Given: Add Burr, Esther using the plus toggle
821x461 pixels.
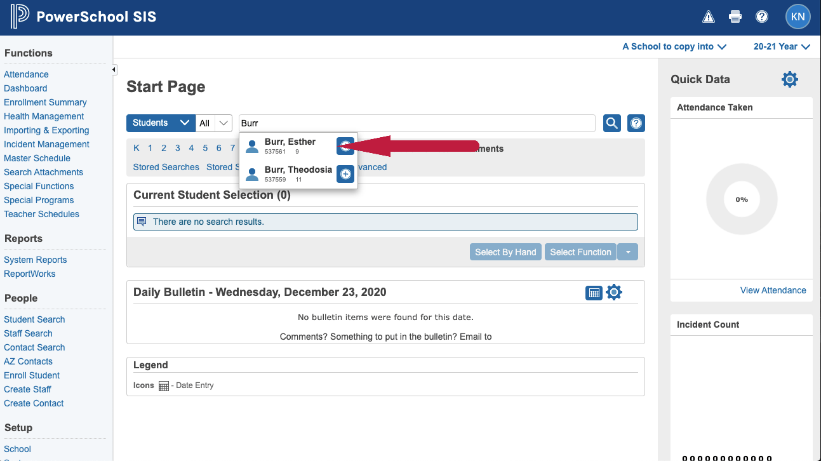Looking at the screenshot, I should (345, 146).
